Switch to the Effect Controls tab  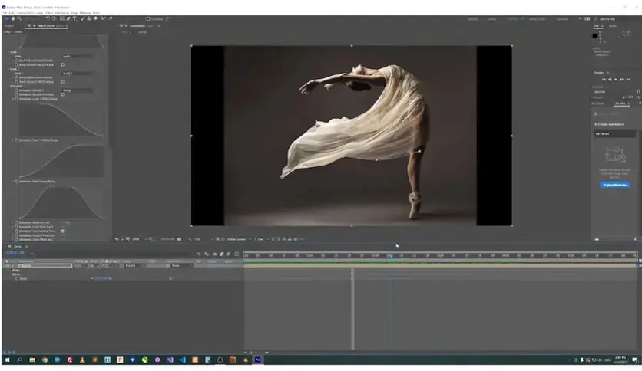(x=46, y=26)
